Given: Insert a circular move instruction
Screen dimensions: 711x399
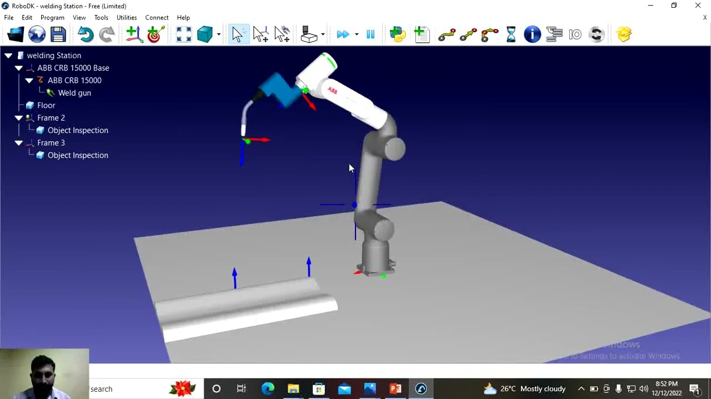Looking at the screenshot, I should coord(489,34).
